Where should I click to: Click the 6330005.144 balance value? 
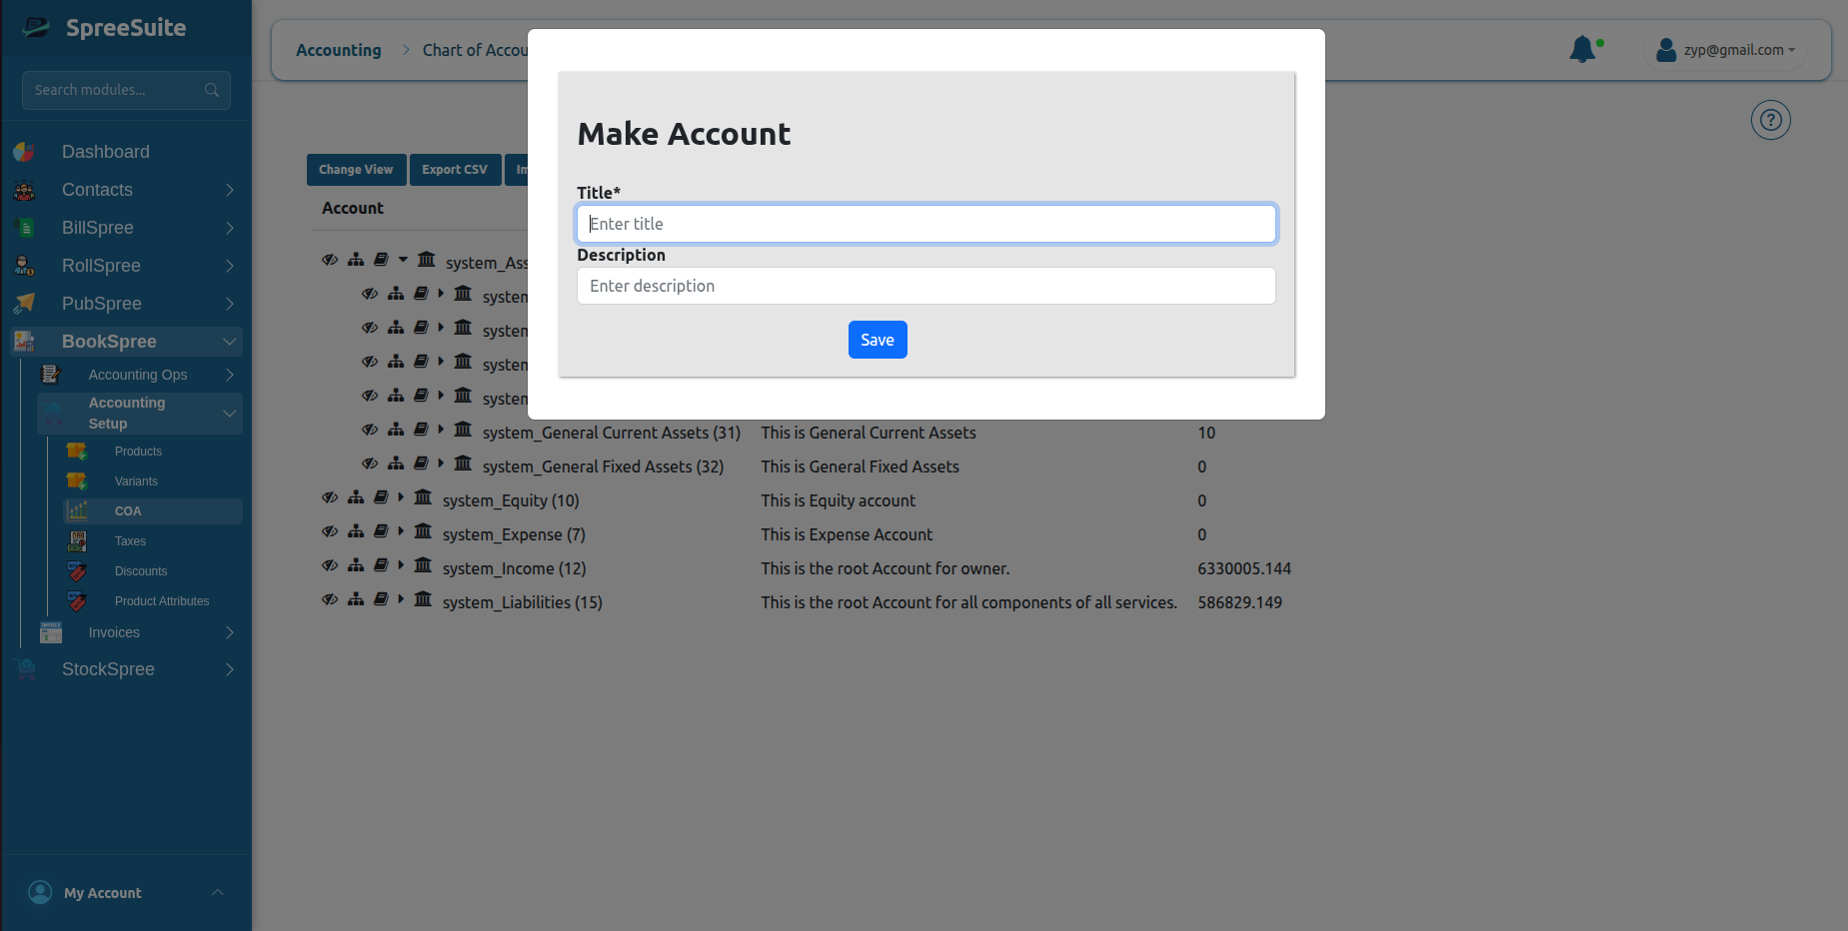pos(1244,568)
